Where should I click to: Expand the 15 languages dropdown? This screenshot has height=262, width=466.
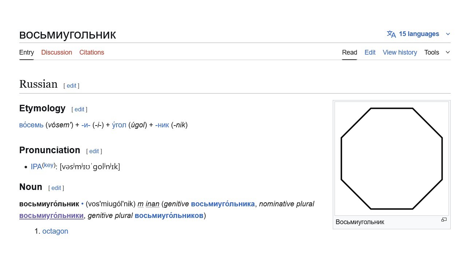(419, 34)
